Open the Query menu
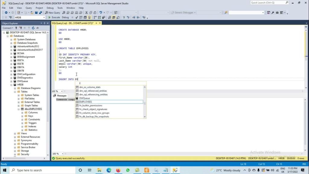 (x=29, y=8)
